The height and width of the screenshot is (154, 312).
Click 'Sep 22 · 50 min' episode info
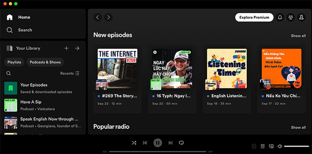coord(164,103)
